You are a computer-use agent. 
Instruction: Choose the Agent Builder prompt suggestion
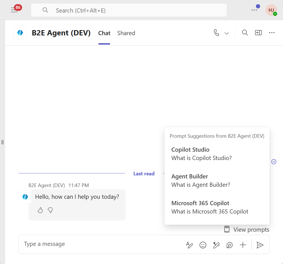[201, 181]
